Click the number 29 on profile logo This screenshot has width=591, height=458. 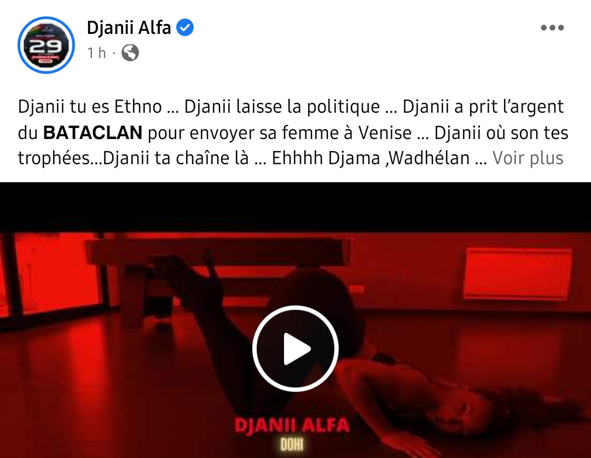pos(46,47)
